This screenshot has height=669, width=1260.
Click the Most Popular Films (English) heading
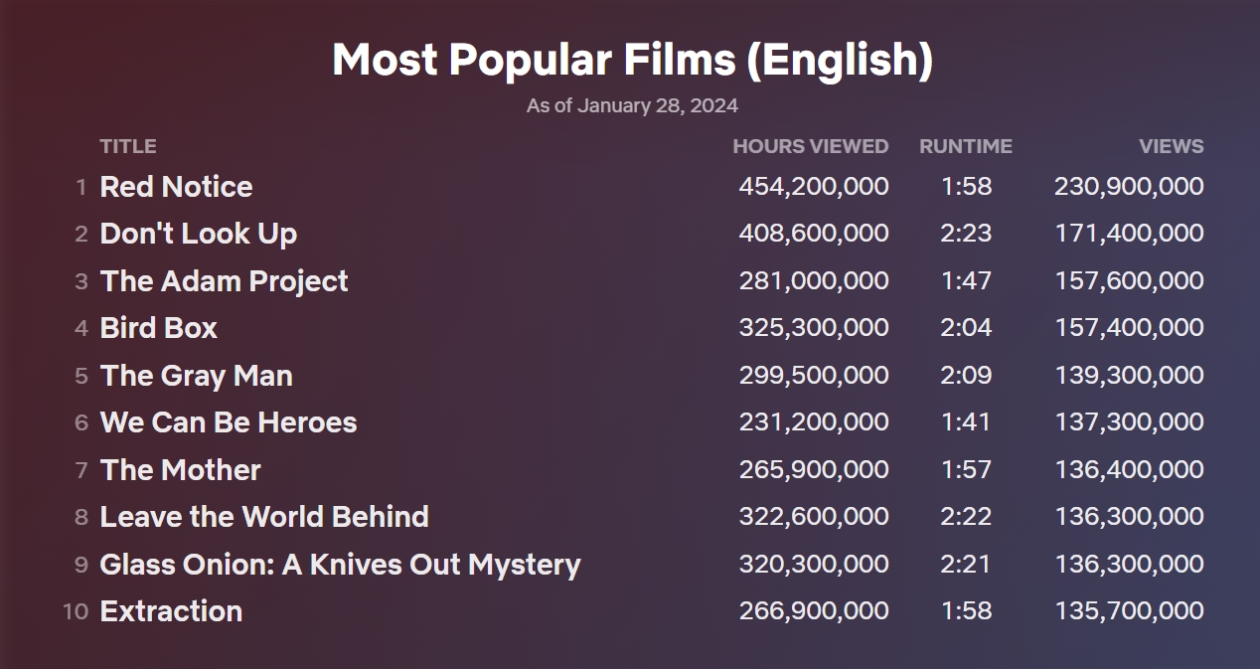point(632,60)
